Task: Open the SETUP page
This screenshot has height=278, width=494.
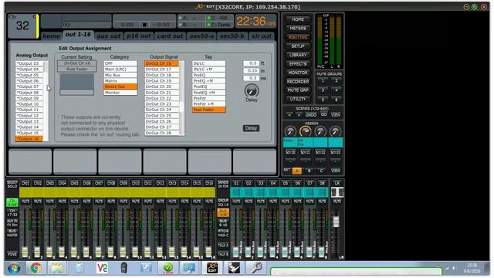Action: (298, 46)
